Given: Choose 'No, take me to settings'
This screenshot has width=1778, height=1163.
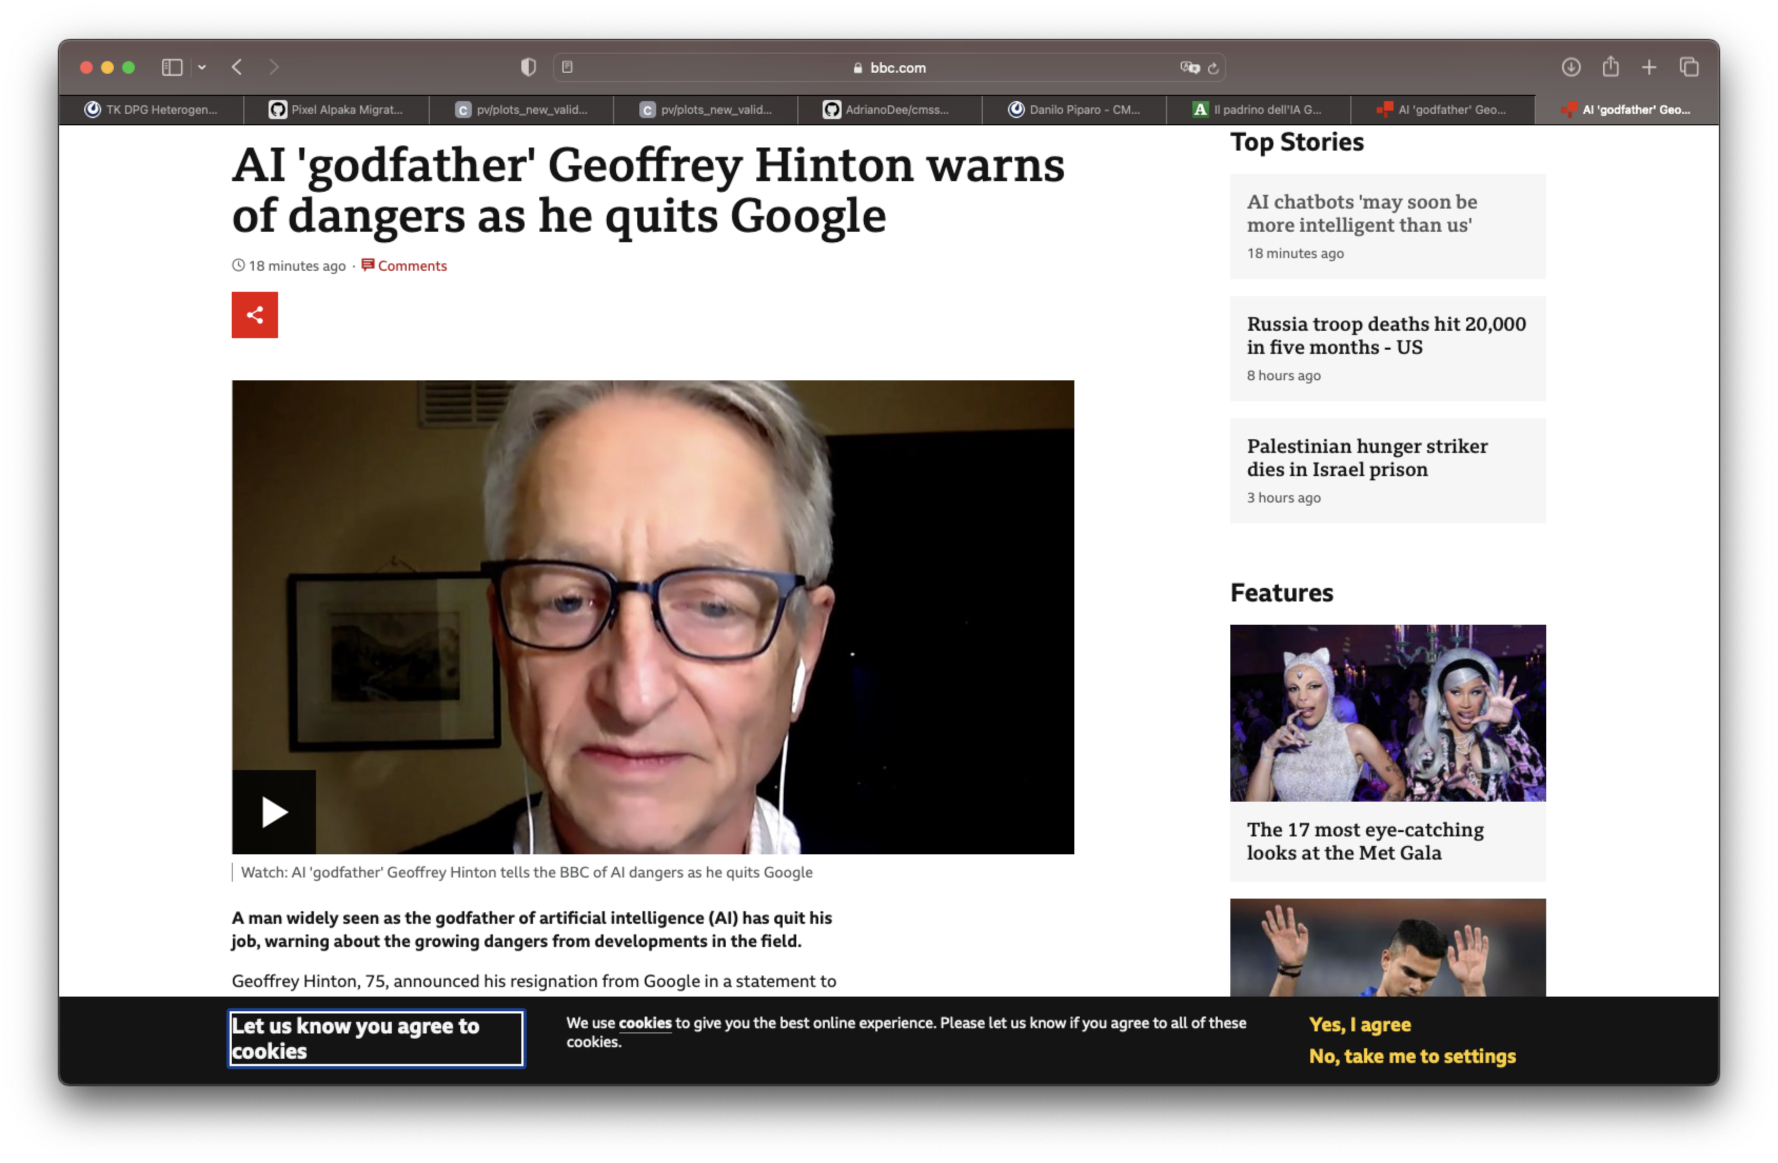Looking at the screenshot, I should coord(1412,1056).
